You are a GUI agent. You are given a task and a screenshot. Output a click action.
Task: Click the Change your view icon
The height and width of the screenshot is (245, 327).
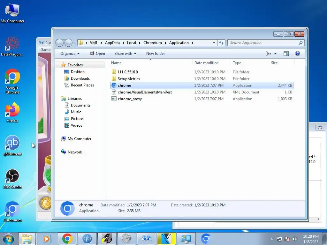pyautogui.click(x=268, y=54)
